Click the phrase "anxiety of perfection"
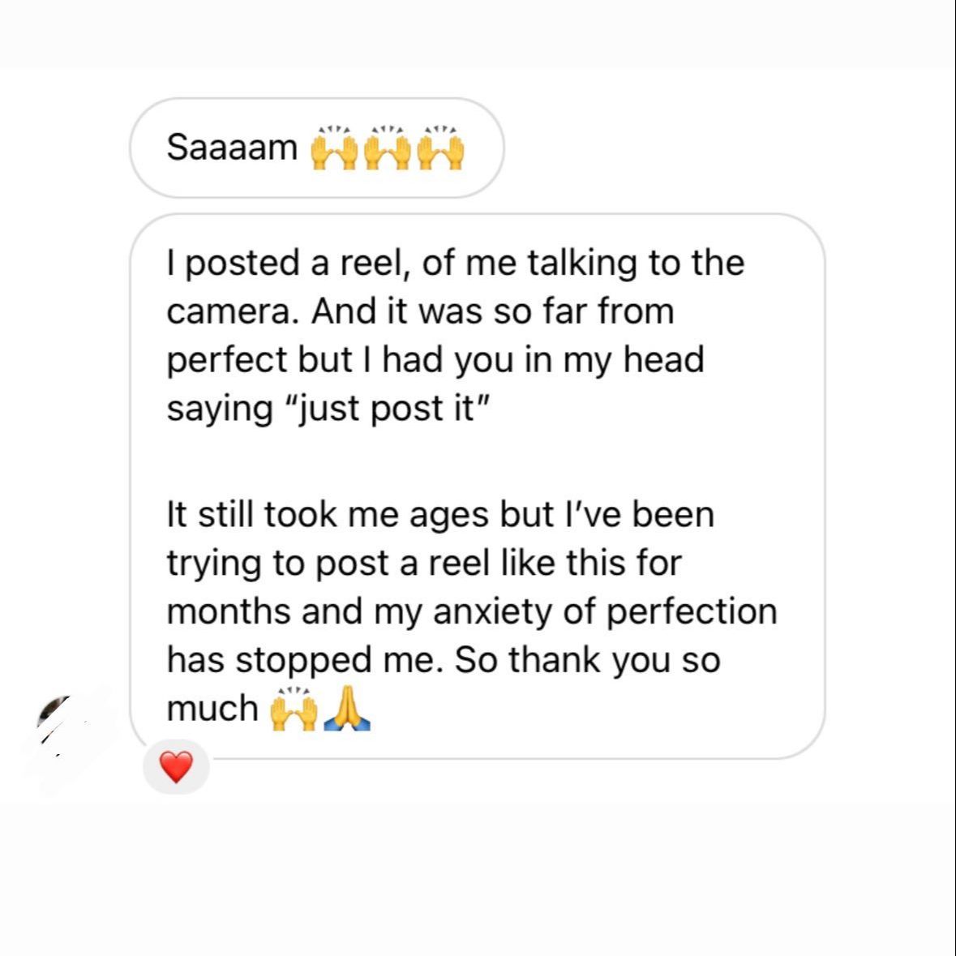The image size is (956, 956). tap(605, 611)
